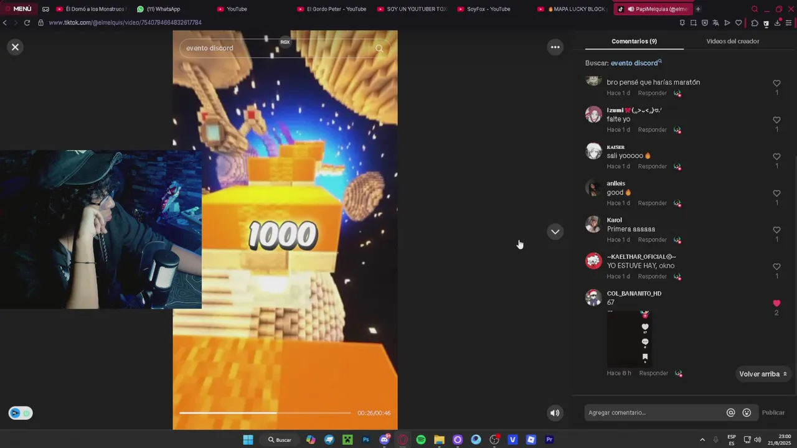797x448 pixels.
Task: Open Roblox from the taskbar
Action: (531, 439)
